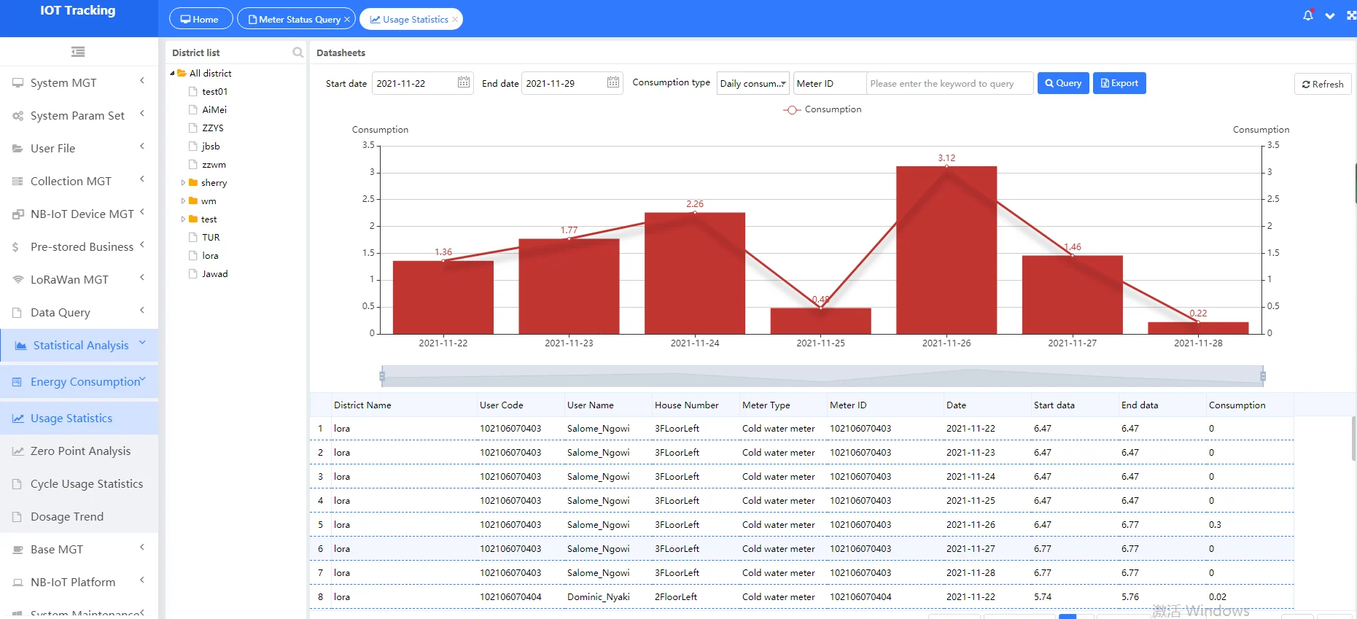Image resolution: width=1357 pixels, height=619 pixels.
Task: Export the usage data
Action: click(1119, 83)
